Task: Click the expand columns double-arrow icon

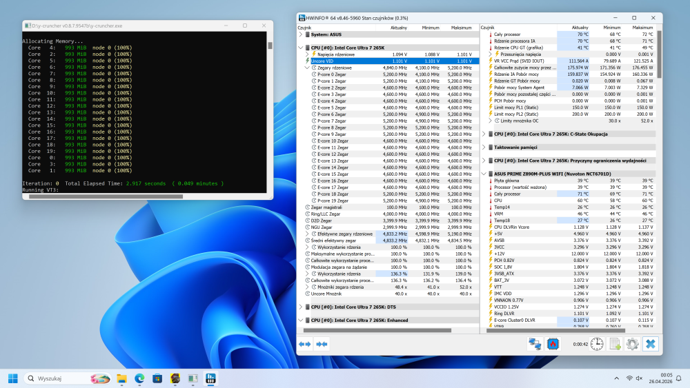Action: point(304,344)
